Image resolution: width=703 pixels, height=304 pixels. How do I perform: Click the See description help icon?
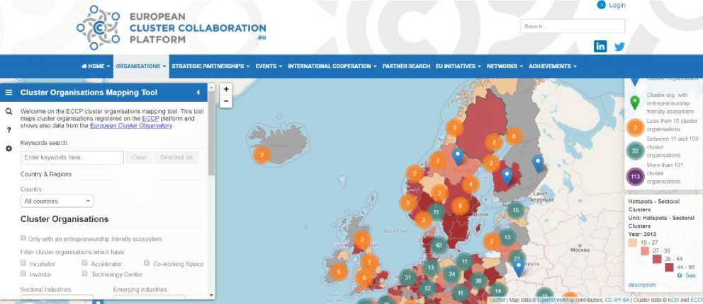click(x=679, y=276)
